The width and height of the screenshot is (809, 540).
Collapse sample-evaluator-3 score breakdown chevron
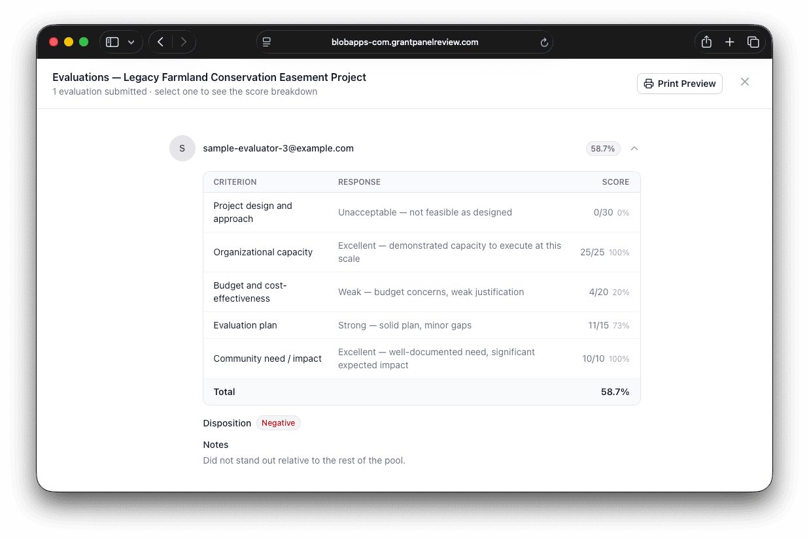[x=634, y=148]
